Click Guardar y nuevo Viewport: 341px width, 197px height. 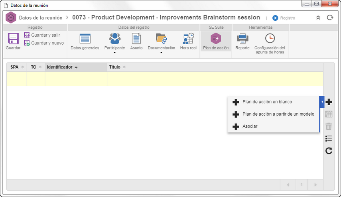(x=44, y=43)
